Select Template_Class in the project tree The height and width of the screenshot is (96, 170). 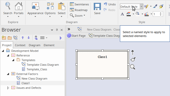pyautogui.click(x=37, y=69)
